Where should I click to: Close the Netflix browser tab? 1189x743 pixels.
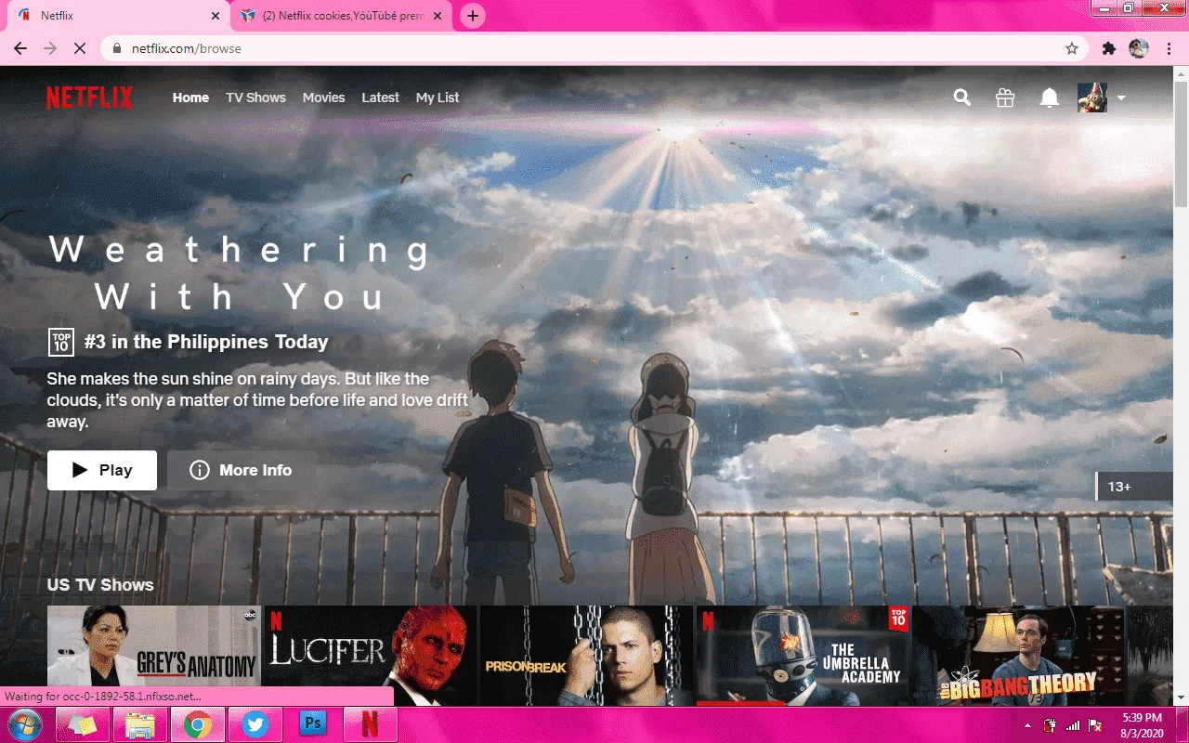(216, 16)
